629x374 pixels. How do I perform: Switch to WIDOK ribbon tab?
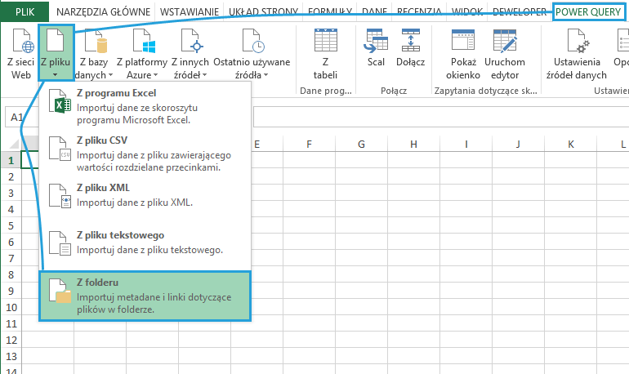pos(467,12)
